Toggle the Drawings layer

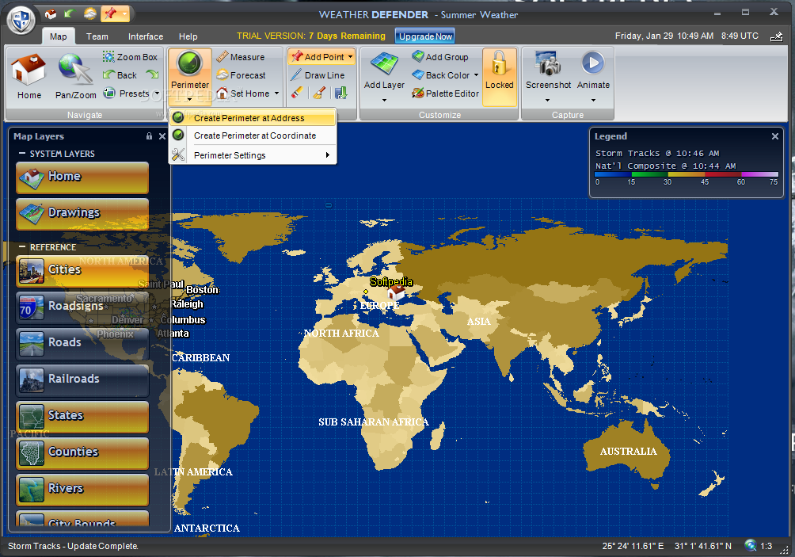click(x=82, y=214)
